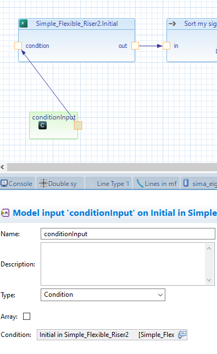Click the arrow icon on the Sort my sig node
Image resolution: width=217 pixels, height=354 pixels.
pos(173,24)
